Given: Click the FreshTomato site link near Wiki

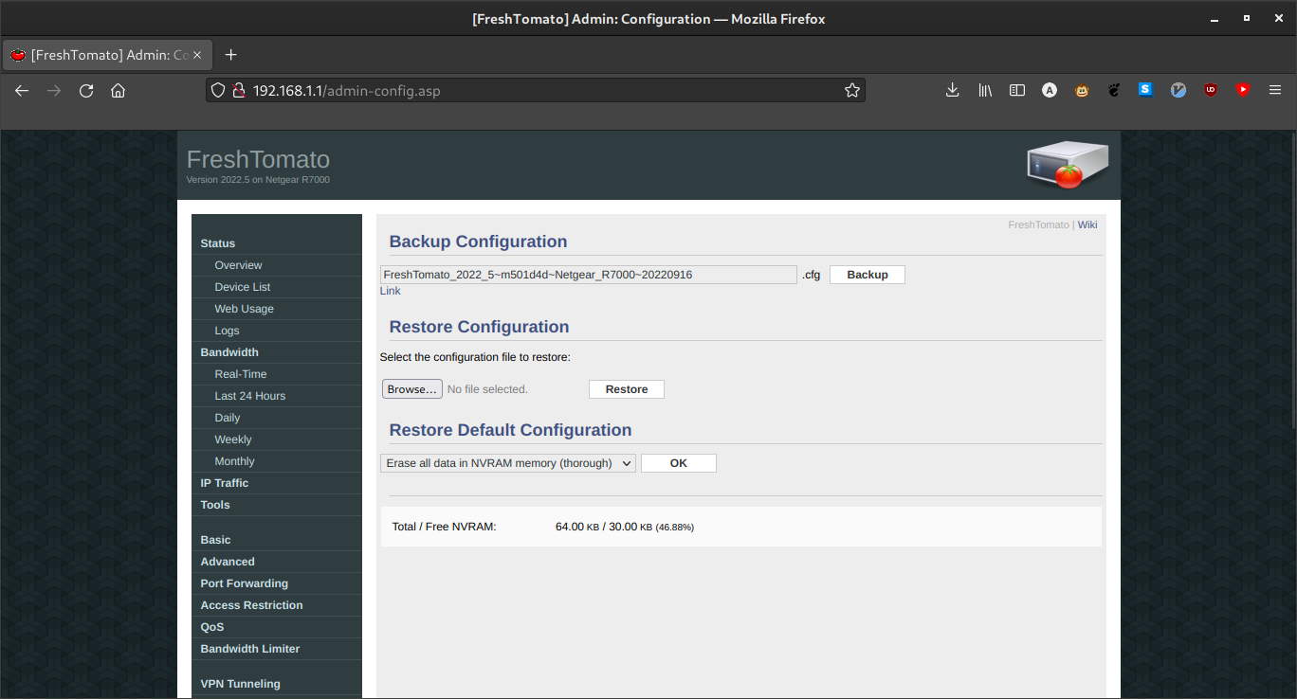Looking at the screenshot, I should point(1038,224).
